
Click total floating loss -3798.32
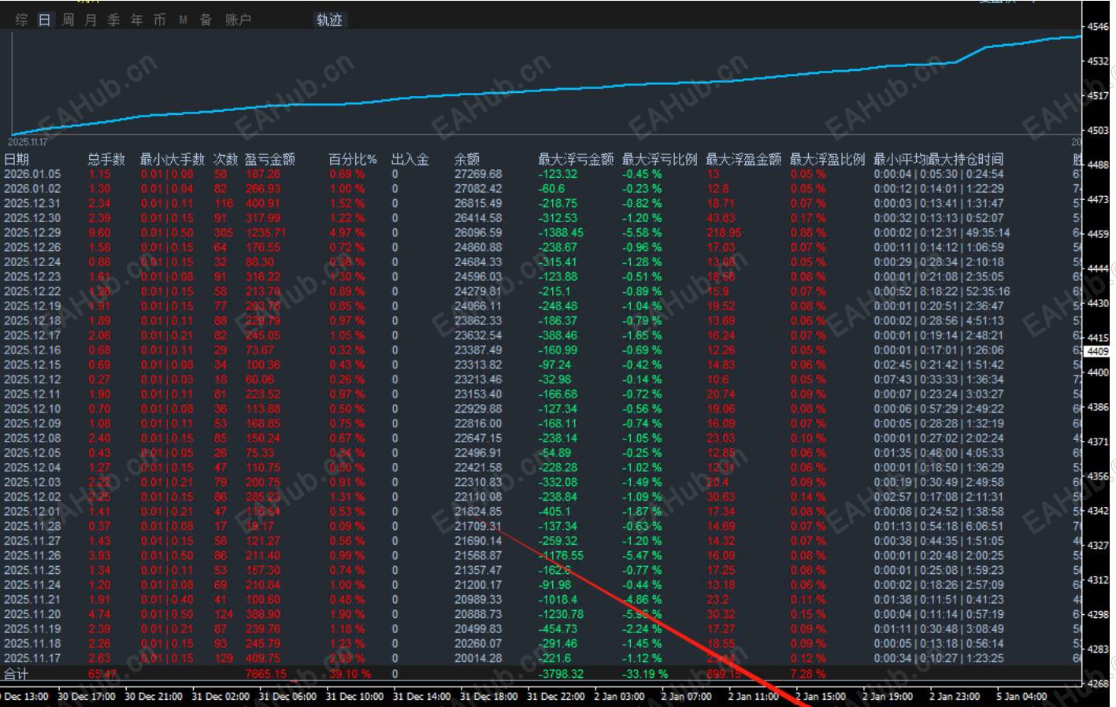click(561, 674)
